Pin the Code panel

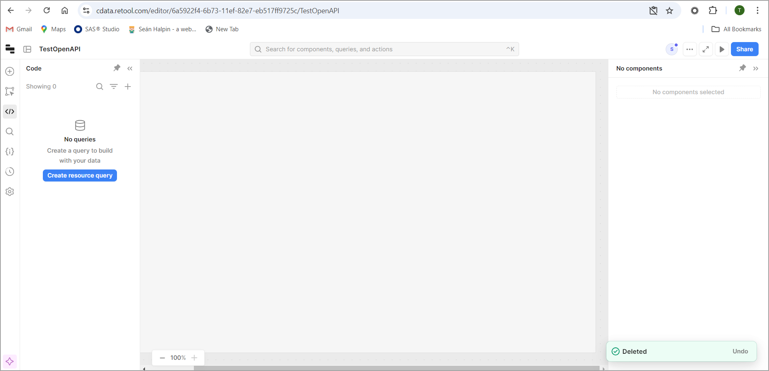click(x=117, y=69)
